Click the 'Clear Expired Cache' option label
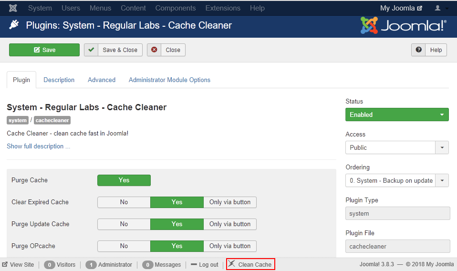 point(40,202)
